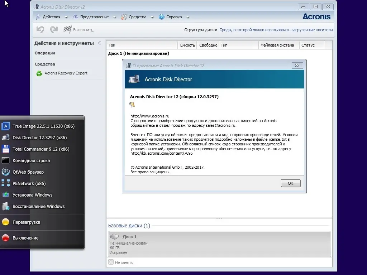Click the Windows Setup icon
This screenshot has width=367, height=275.
pyautogui.click(x=6, y=195)
